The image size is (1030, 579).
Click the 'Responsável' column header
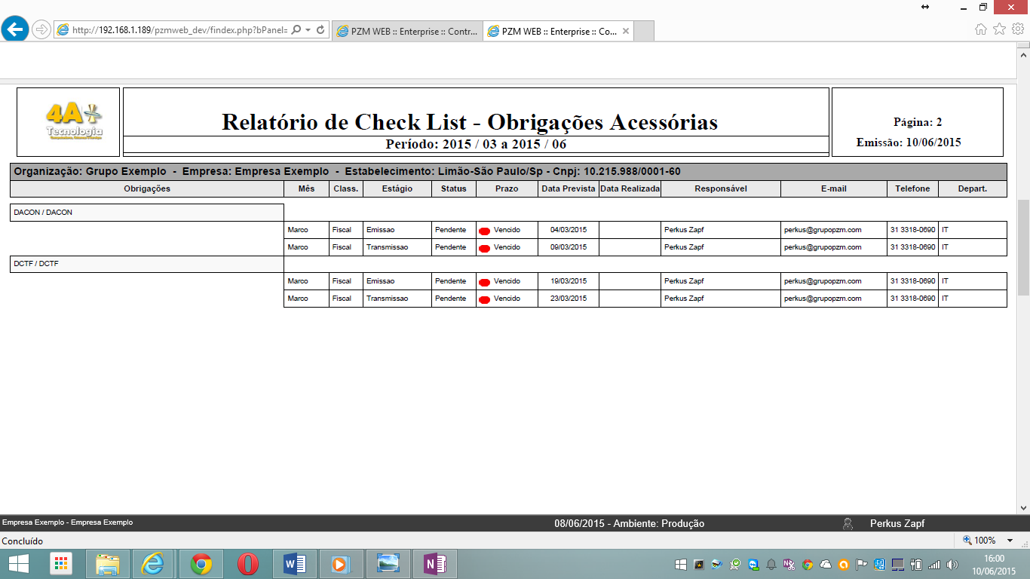click(x=720, y=188)
